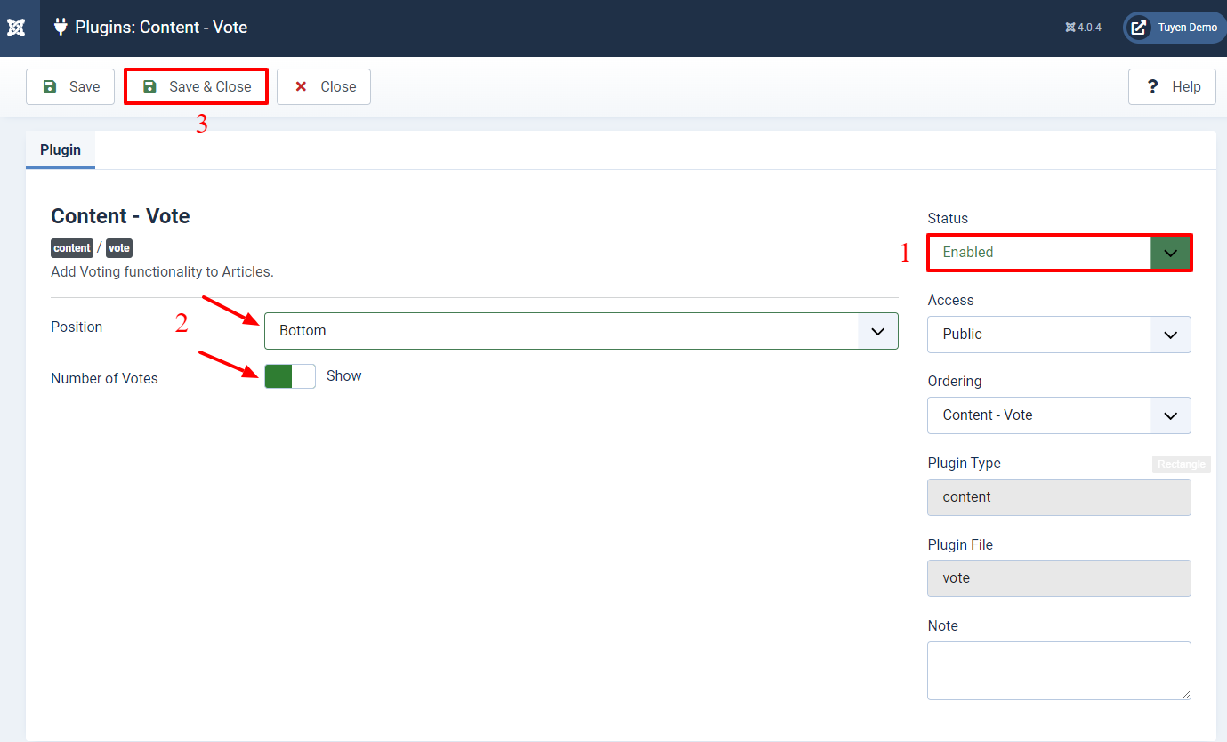
Task: Open the Position dropdown showing Bottom
Action: (x=581, y=331)
